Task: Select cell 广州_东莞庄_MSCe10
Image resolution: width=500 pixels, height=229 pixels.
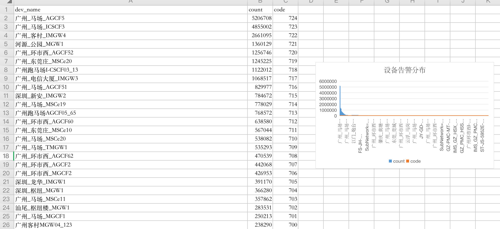Action: (131, 130)
